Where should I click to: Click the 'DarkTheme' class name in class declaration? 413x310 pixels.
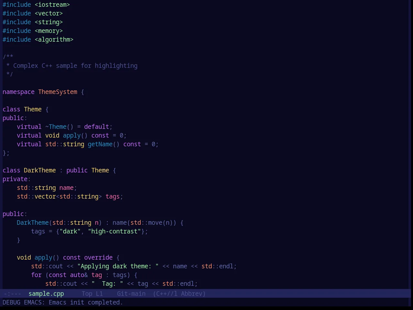tap(40, 170)
